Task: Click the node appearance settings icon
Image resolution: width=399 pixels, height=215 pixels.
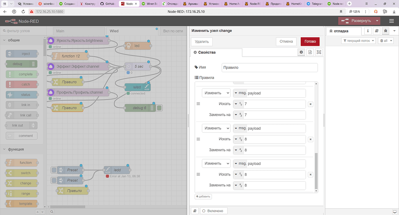Action: (319, 52)
